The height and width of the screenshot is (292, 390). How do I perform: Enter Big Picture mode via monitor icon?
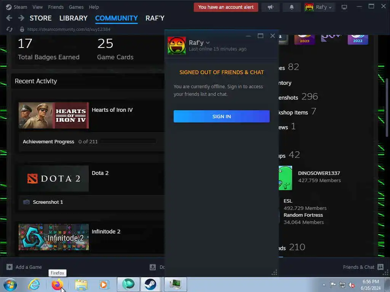tap(344, 7)
